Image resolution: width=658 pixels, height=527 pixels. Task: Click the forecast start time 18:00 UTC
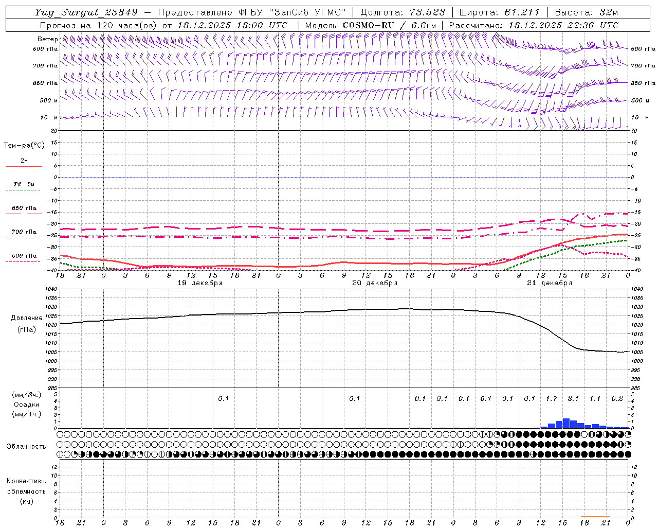(x=262, y=25)
